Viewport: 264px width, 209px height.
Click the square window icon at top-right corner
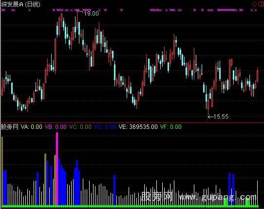(261, 4)
